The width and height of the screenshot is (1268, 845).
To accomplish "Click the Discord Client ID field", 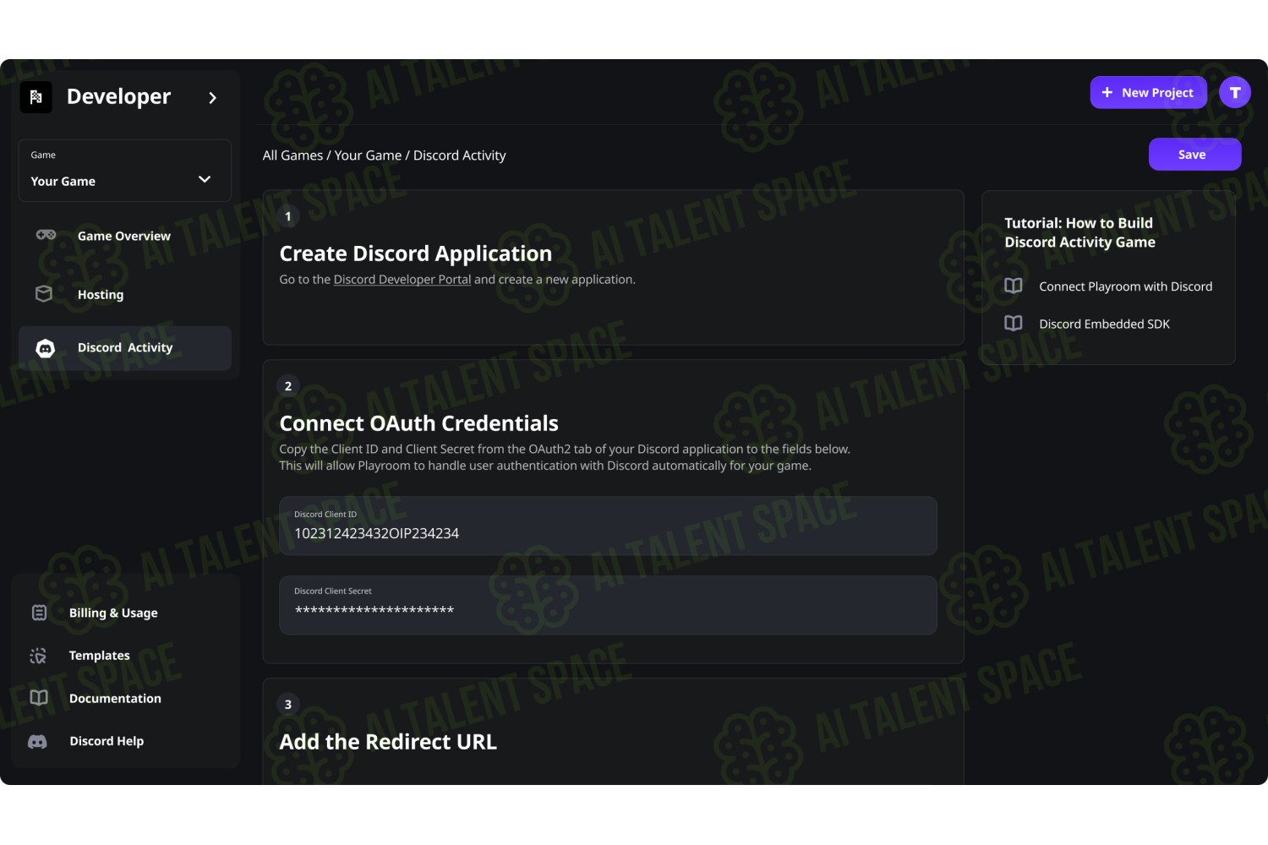I will pyautogui.click(x=608, y=526).
